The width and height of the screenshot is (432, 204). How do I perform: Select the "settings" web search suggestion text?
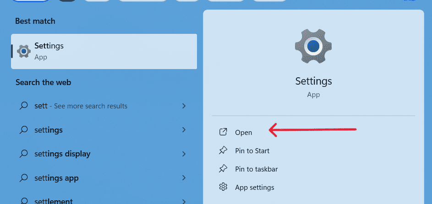49,130
